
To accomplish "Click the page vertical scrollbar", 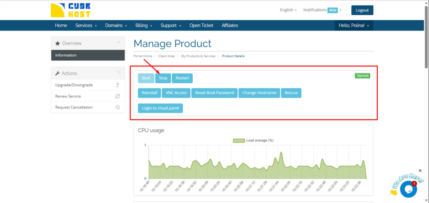I will [426, 38].
